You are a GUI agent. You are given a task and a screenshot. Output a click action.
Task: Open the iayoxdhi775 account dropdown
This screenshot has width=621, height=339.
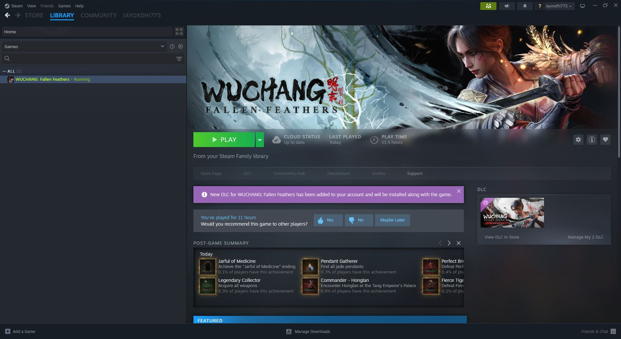click(x=559, y=6)
